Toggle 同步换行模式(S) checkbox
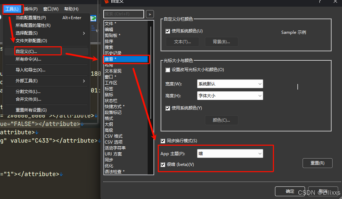 [163, 141]
